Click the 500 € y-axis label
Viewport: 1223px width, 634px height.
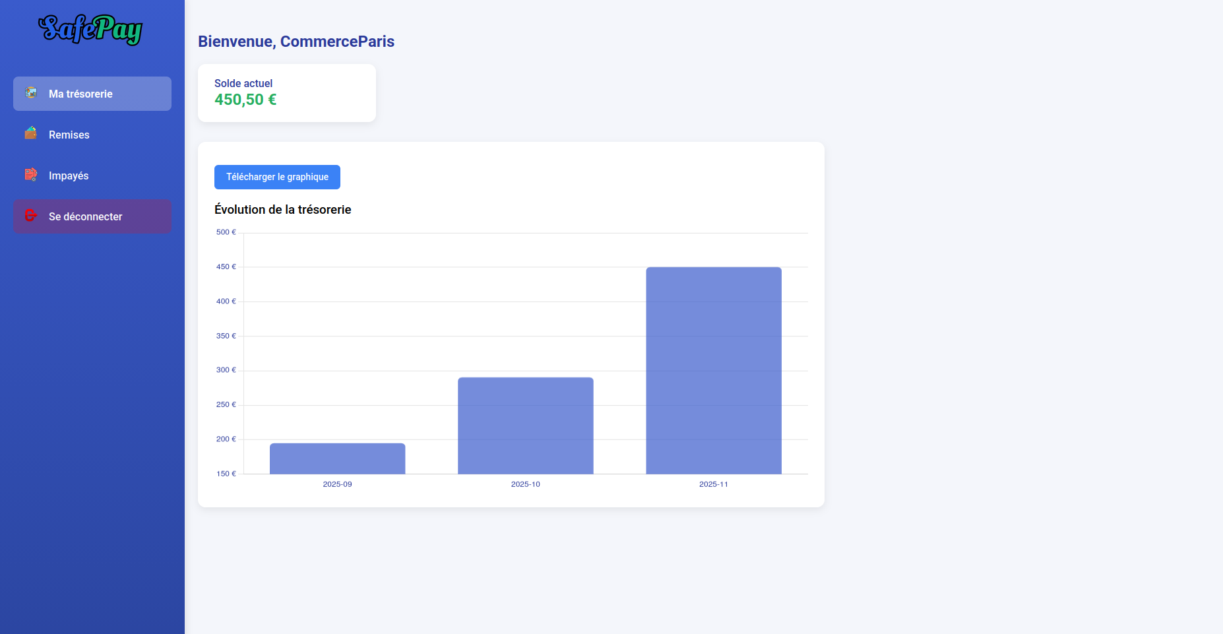(x=226, y=232)
